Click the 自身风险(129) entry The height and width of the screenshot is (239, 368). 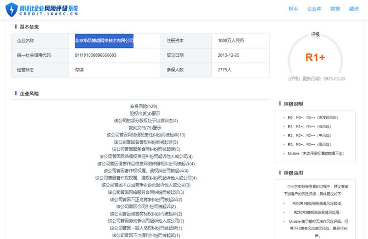[x=144, y=106]
